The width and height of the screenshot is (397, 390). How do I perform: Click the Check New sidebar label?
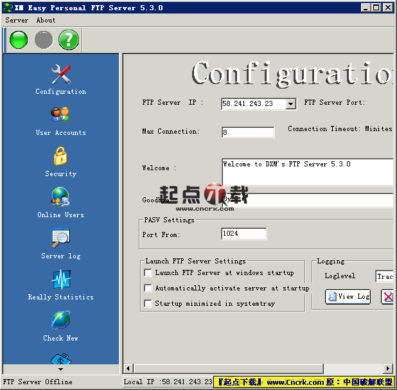coord(61,338)
